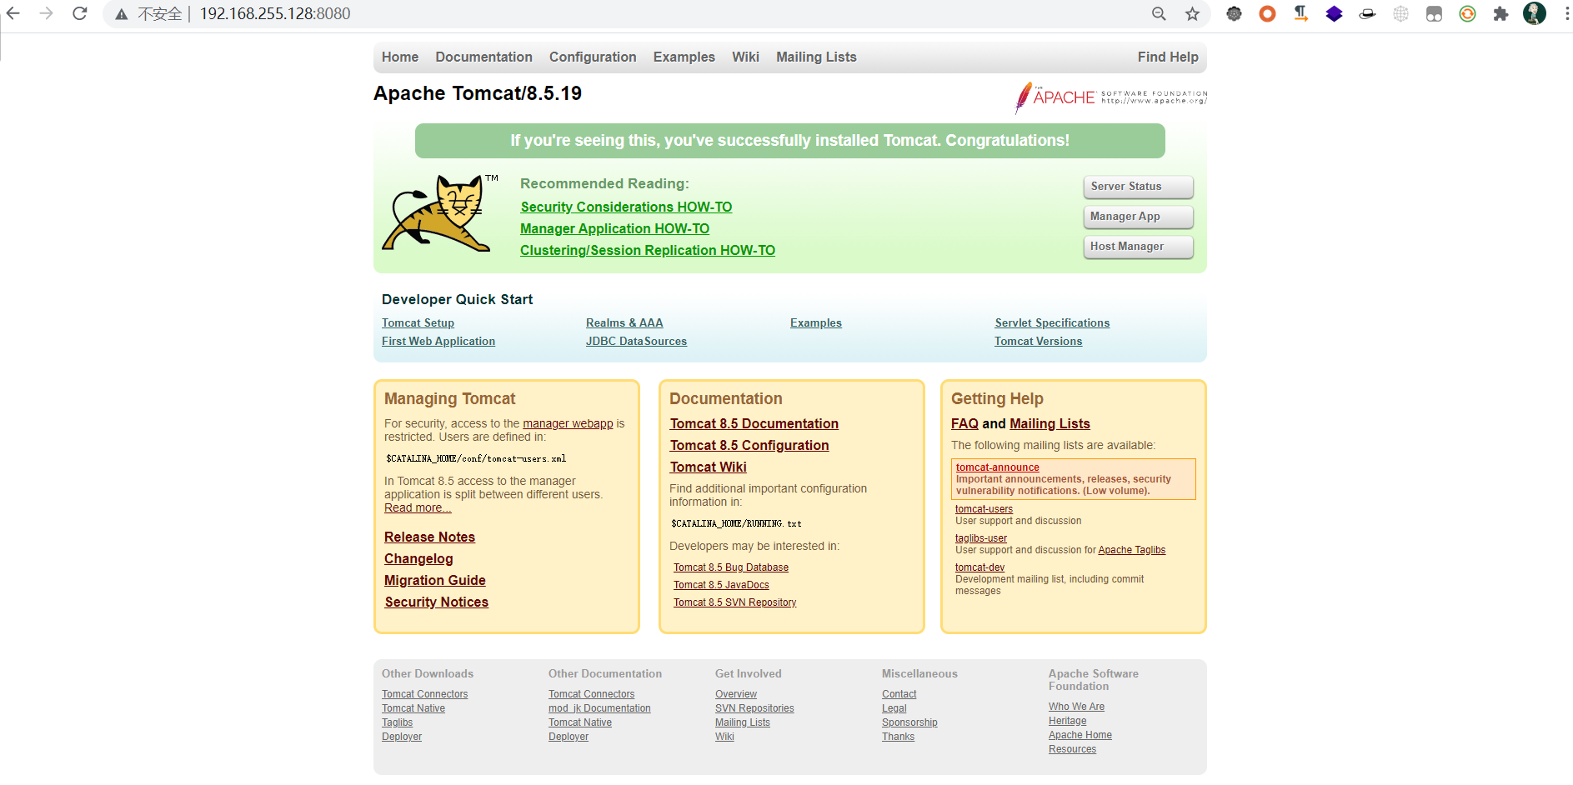Viewport: 1573px width, 785px height.
Task: Click the Manager App button
Action: click(1138, 217)
